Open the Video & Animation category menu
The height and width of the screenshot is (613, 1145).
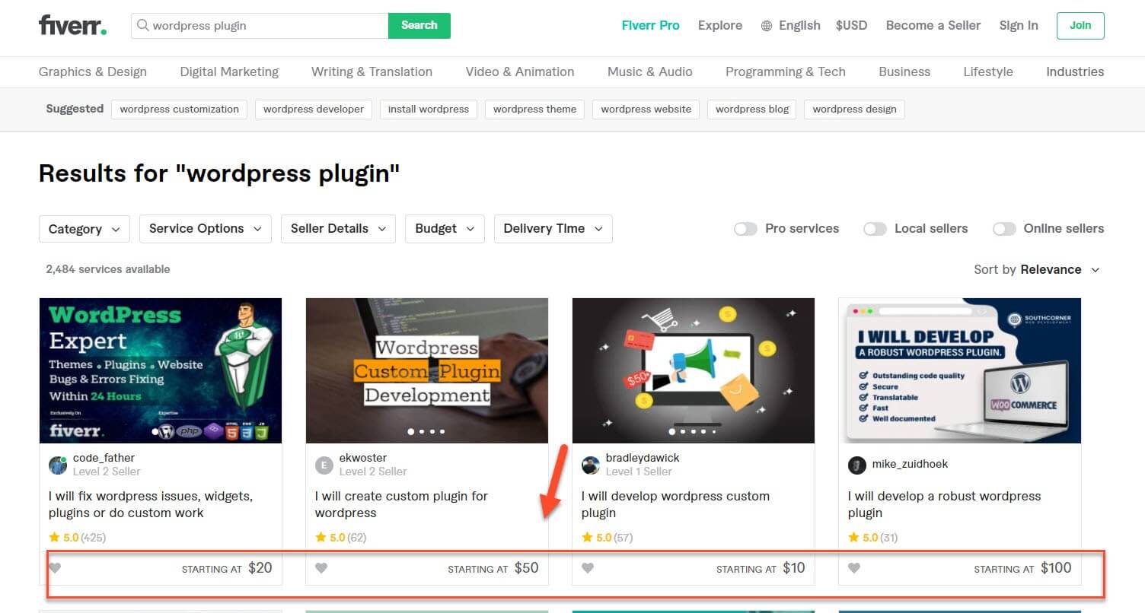(x=520, y=71)
